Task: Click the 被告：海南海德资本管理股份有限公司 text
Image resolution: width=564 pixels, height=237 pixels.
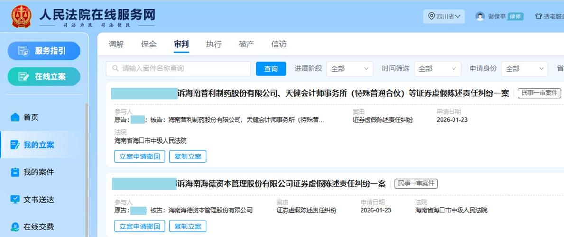Action: 202,210
